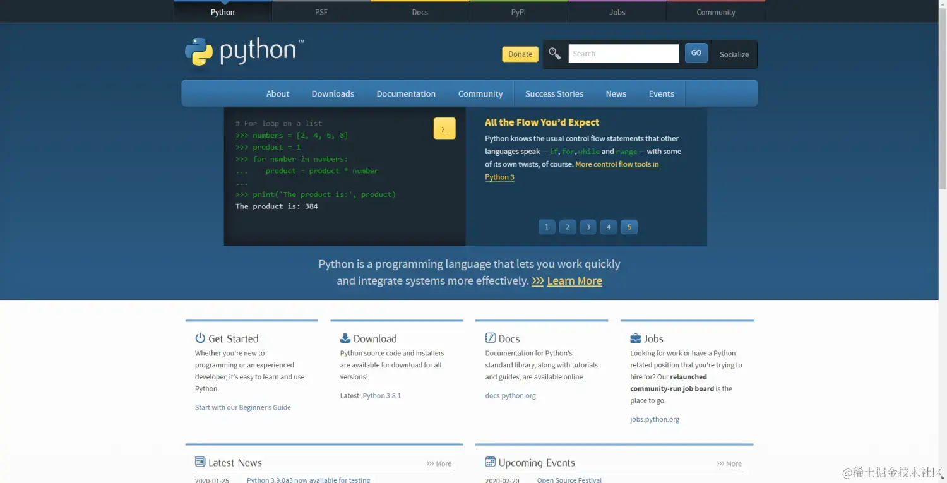Open the Open Source Festival event link
947x483 pixels.
(569, 480)
